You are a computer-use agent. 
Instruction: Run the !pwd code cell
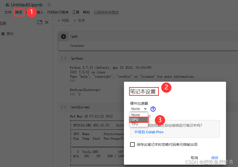pyautogui.click(x=63, y=36)
